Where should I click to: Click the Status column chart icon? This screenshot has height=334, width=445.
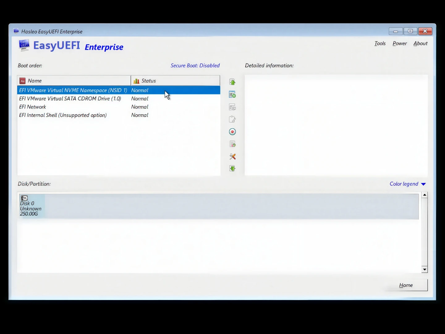[x=136, y=81]
